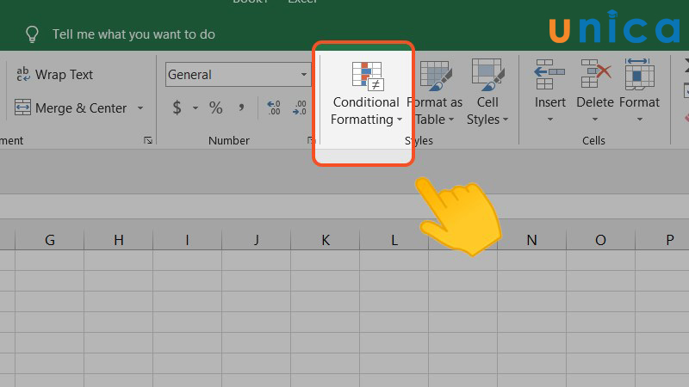The image size is (689, 387).
Task: Click the Delete cells icon
Action: tap(595, 77)
